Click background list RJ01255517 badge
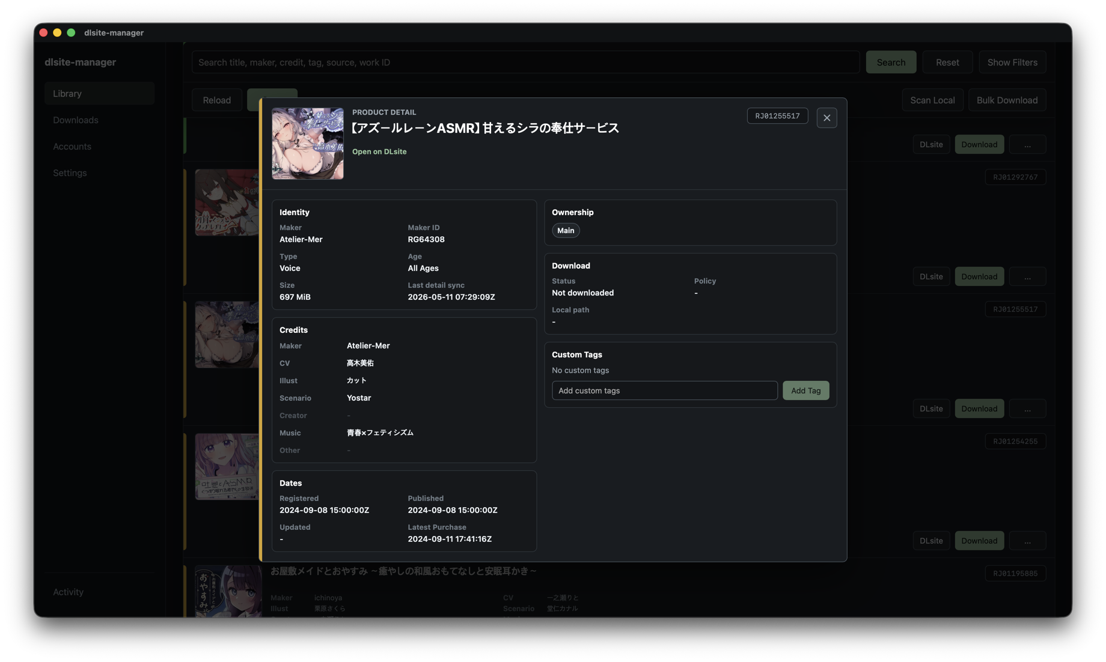Viewport: 1106px width, 662px height. point(1015,309)
